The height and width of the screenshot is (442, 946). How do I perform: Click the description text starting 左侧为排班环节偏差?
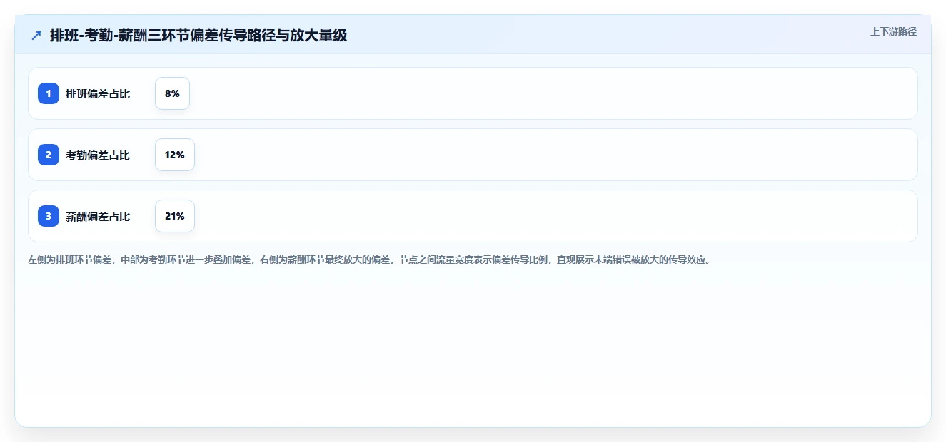369,259
